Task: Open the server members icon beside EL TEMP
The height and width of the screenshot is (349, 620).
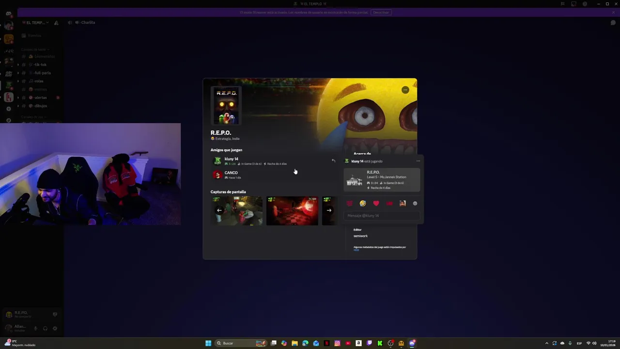Action: coord(56,23)
